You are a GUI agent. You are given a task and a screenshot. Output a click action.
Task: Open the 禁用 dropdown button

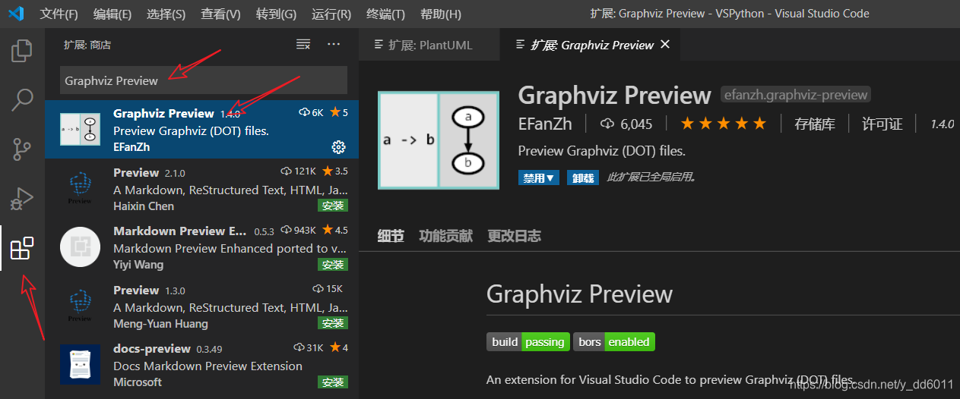tap(539, 178)
